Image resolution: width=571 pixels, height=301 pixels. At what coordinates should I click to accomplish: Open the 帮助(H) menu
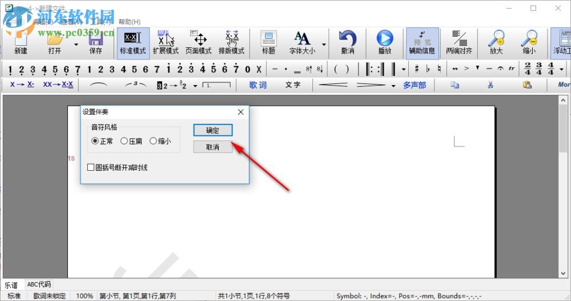click(x=129, y=22)
